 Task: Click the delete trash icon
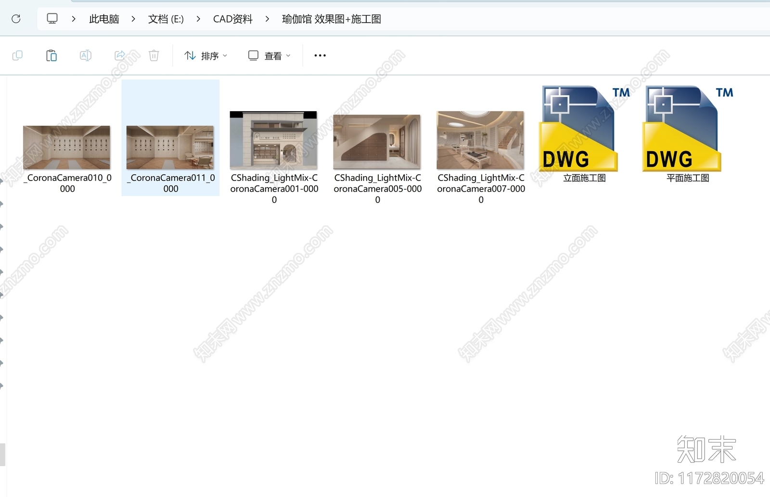click(x=154, y=55)
